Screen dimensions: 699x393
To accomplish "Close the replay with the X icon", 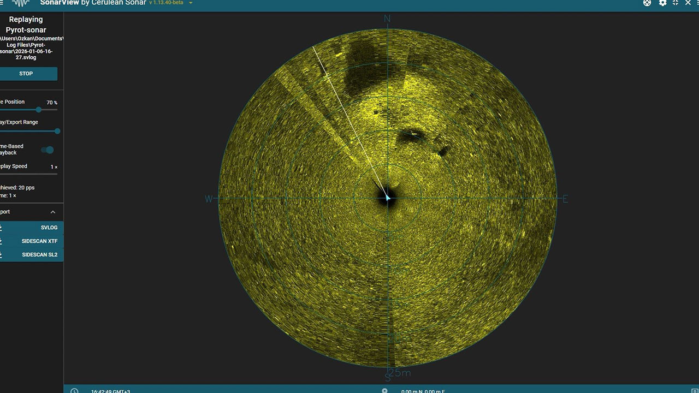I will (688, 3).
